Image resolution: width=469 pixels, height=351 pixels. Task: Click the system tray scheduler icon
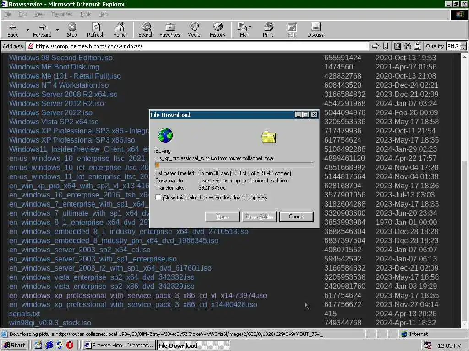pyautogui.click(x=428, y=346)
